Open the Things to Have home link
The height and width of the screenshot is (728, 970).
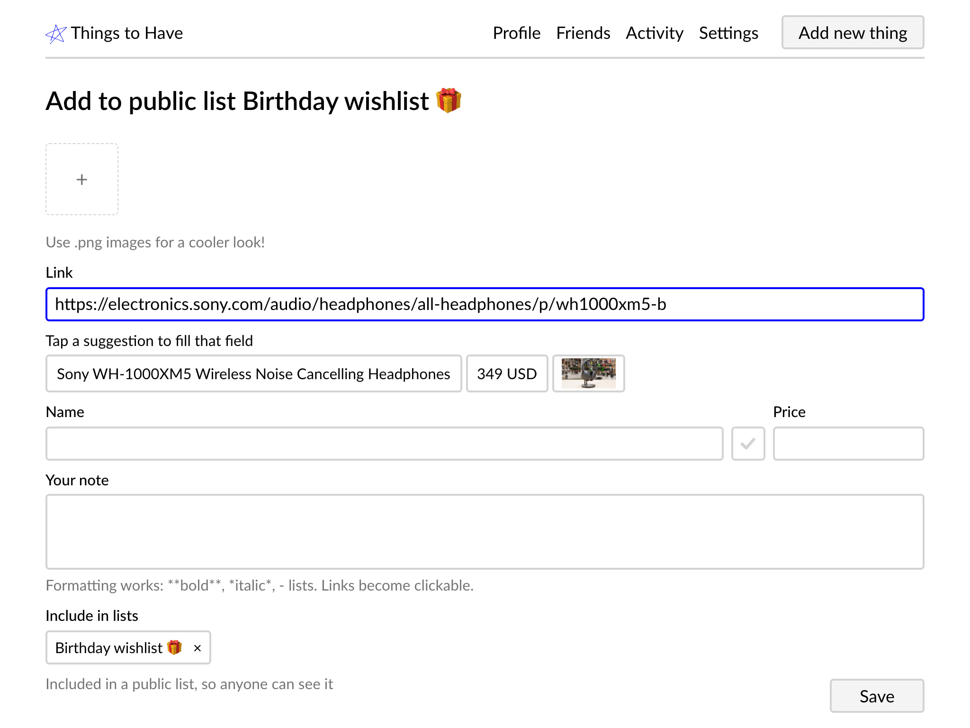click(114, 33)
